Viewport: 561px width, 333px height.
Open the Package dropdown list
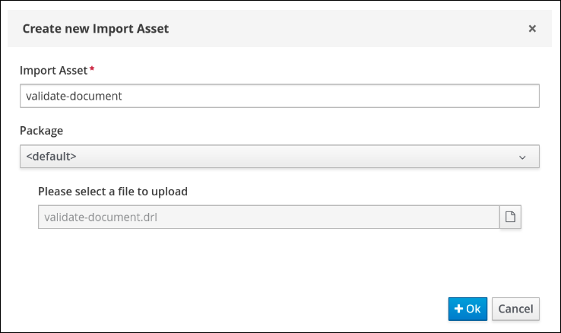279,157
